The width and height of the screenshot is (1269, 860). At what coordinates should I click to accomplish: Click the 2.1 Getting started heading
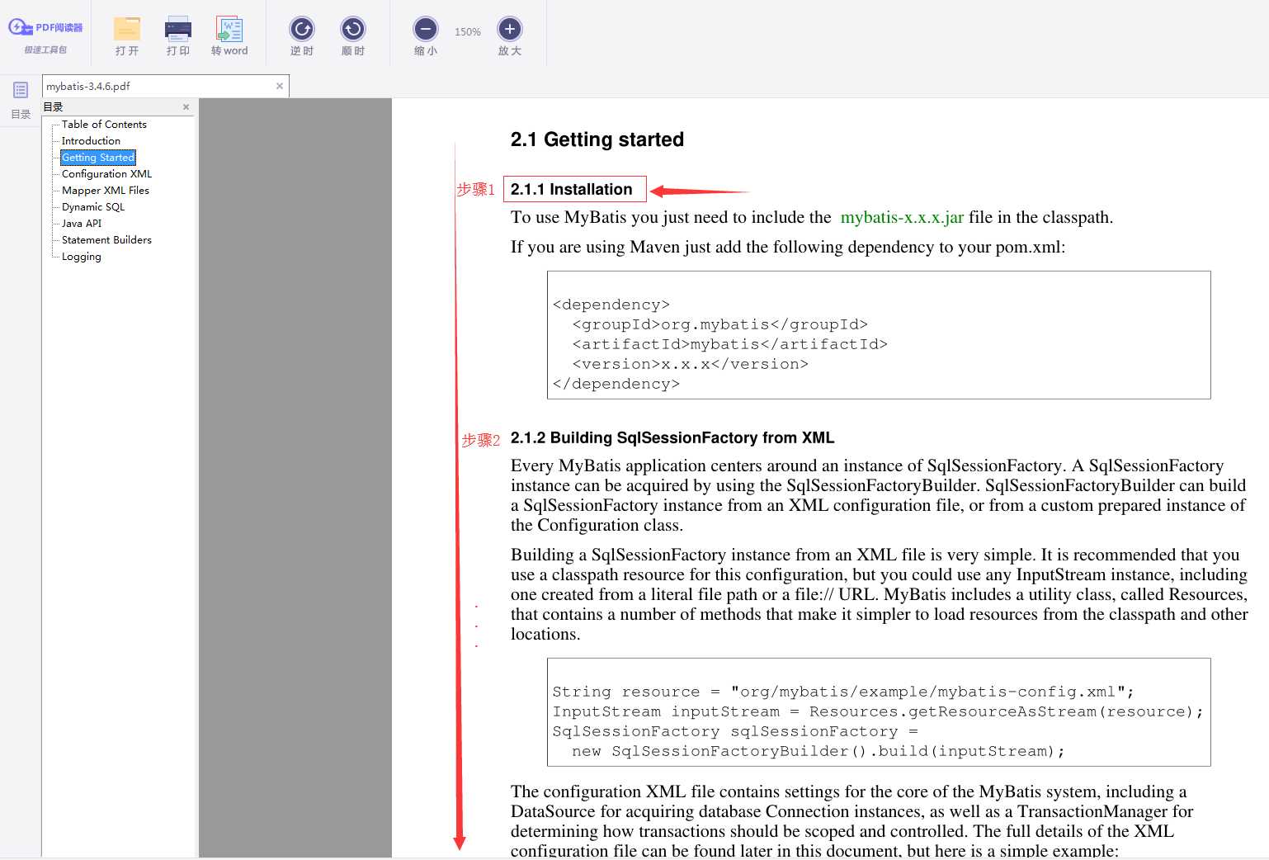(597, 139)
